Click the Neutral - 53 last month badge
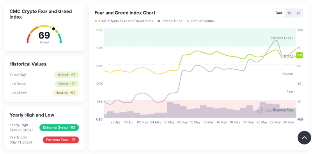Screen dimensions: 312x154 [66, 93]
